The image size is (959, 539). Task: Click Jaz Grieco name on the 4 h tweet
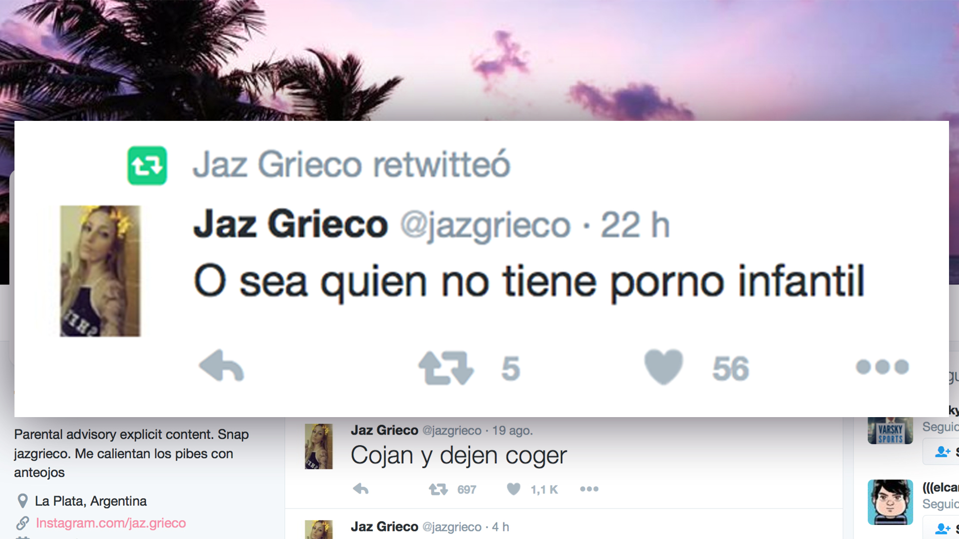coord(385,527)
